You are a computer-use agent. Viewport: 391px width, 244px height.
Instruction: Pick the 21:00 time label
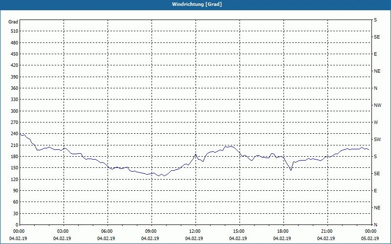(326, 231)
